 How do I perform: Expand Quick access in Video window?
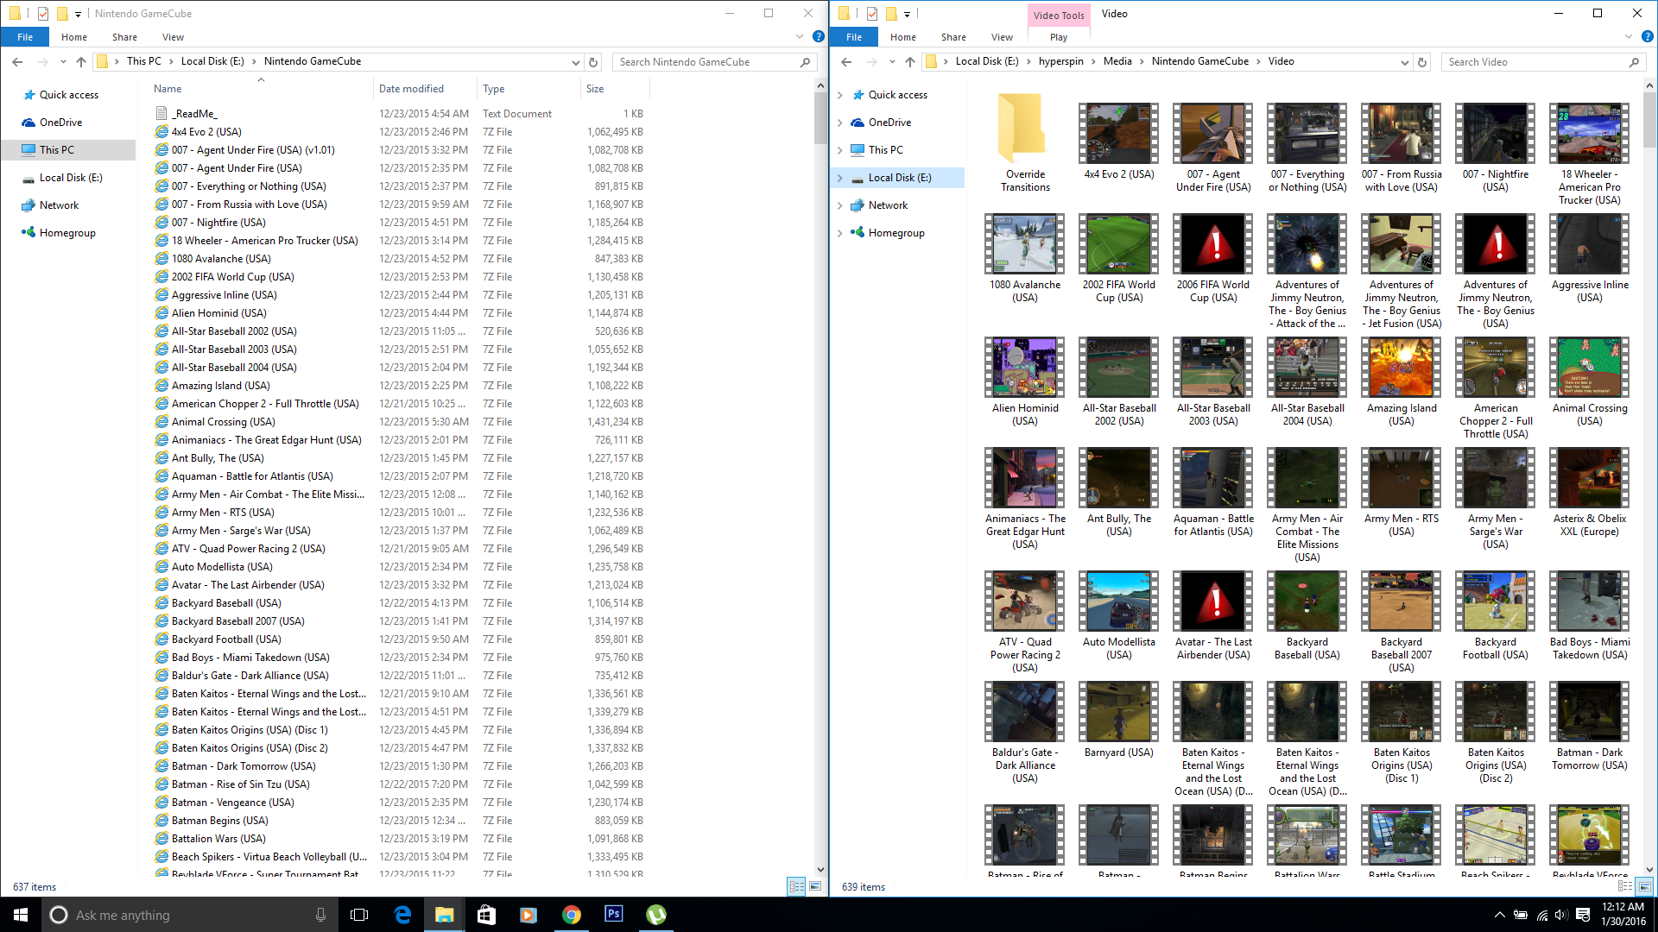pyautogui.click(x=840, y=95)
